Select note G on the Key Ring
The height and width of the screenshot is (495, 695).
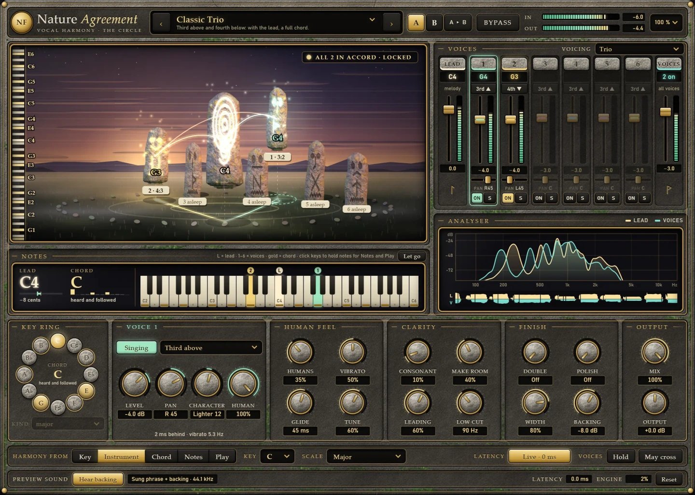pyautogui.click(x=41, y=403)
